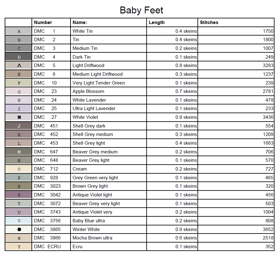Image resolution: width=277 pixels, height=270 pixels.
Task: Click the X symbol swatch for White Violet
Action: coord(19,117)
